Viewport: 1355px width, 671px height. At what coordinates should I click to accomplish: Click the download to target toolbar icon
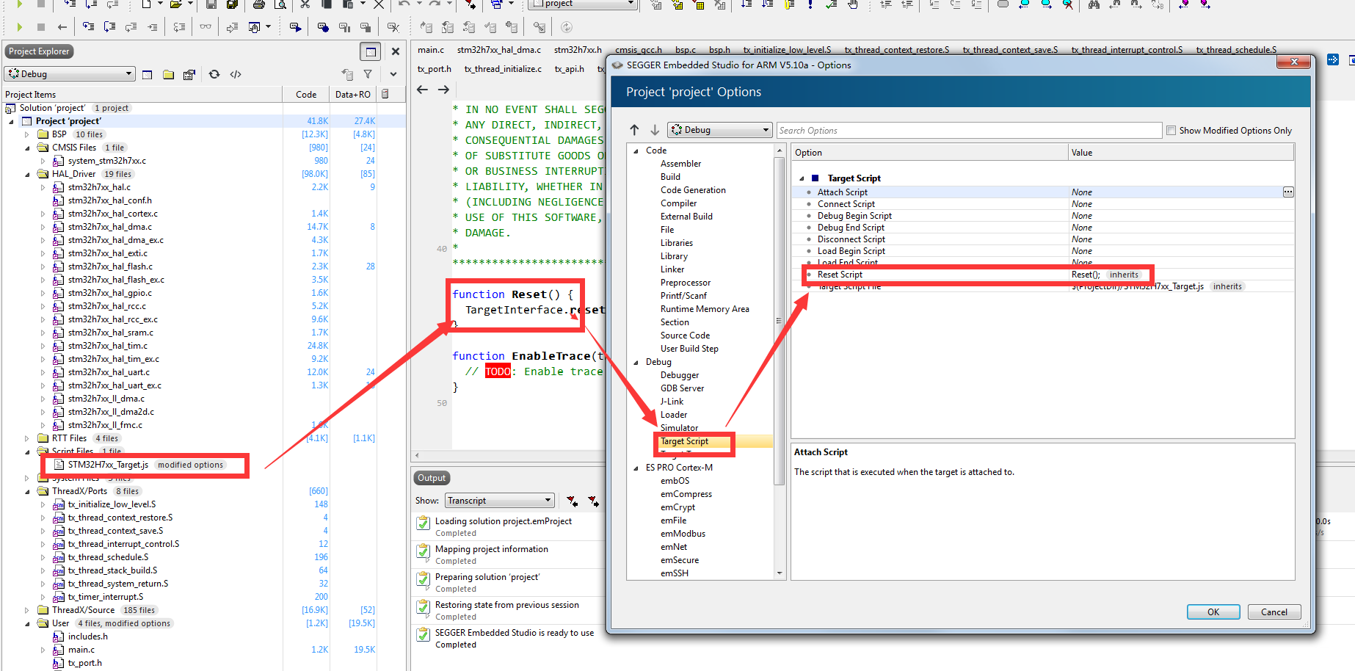click(295, 27)
